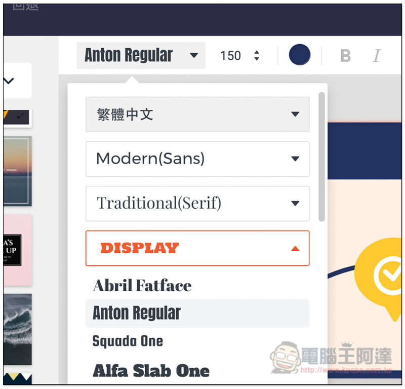Expand the left sidebar chevron dropdown
This screenshot has width=405, height=389.
click(x=9, y=81)
